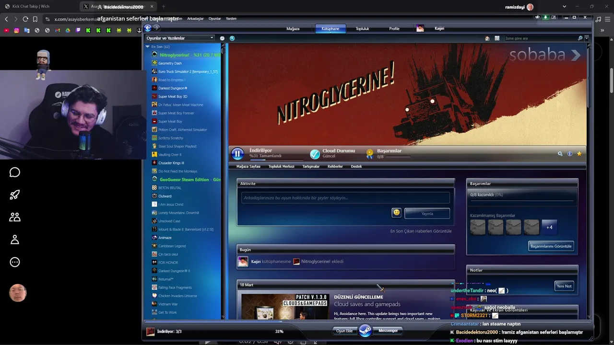The width and height of the screenshot is (614, 345).
Task: Open more options ellipsis in sidebar
Action: (15, 262)
